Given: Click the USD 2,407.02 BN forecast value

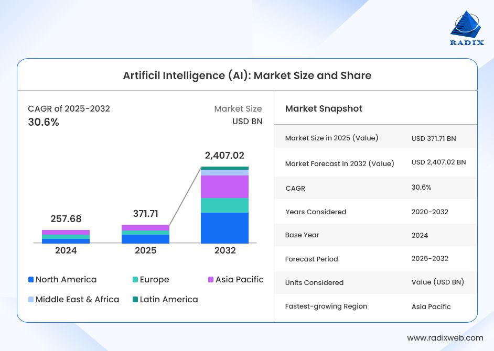Looking at the screenshot, I should click(x=439, y=162).
